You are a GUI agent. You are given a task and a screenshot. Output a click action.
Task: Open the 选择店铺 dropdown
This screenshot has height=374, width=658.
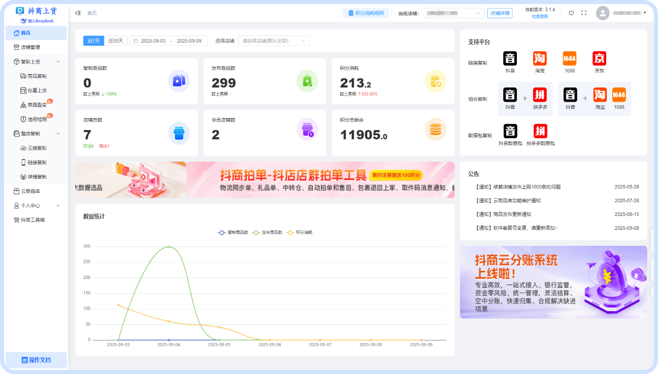tap(273, 41)
